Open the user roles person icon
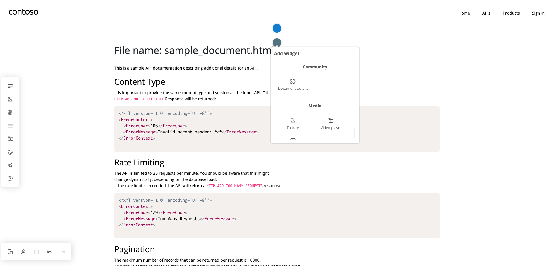 (23, 252)
